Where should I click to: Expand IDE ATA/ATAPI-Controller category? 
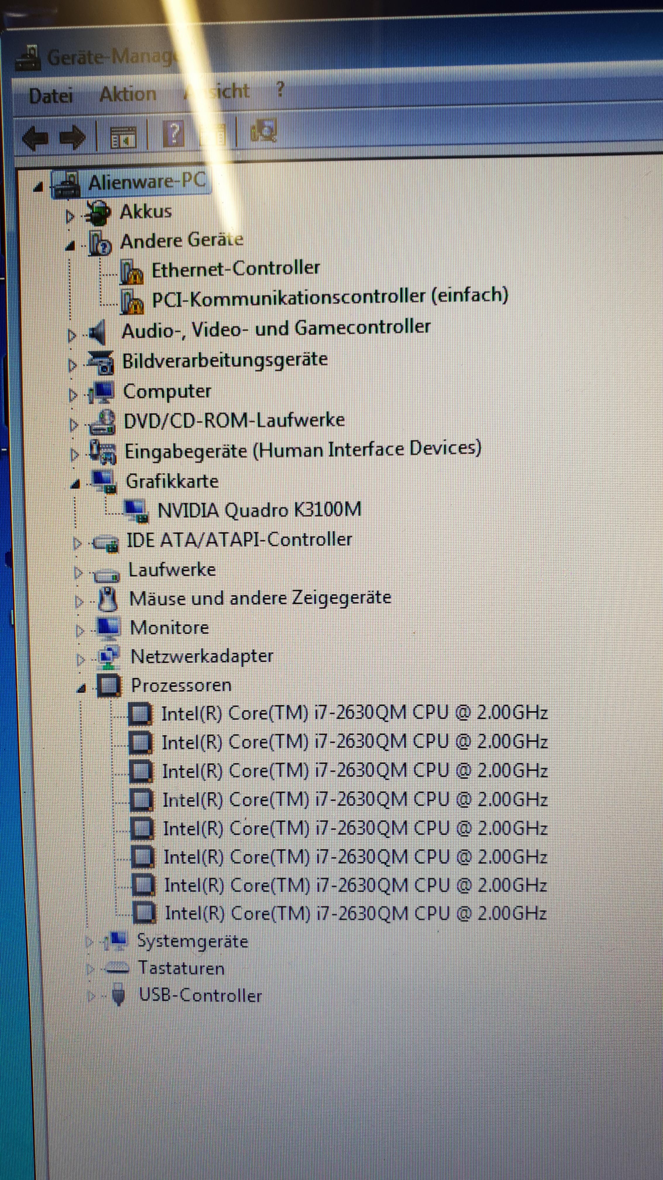pyautogui.click(x=77, y=543)
